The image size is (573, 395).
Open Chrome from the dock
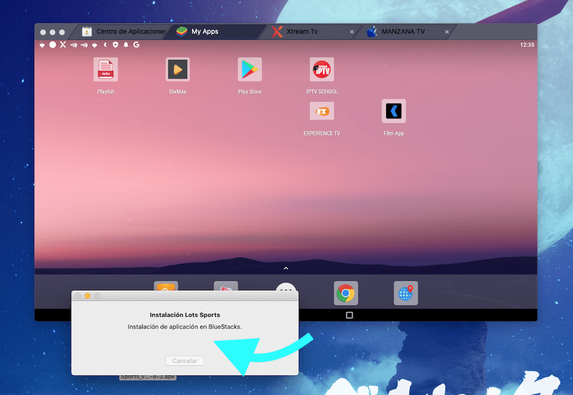tap(346, 293)
